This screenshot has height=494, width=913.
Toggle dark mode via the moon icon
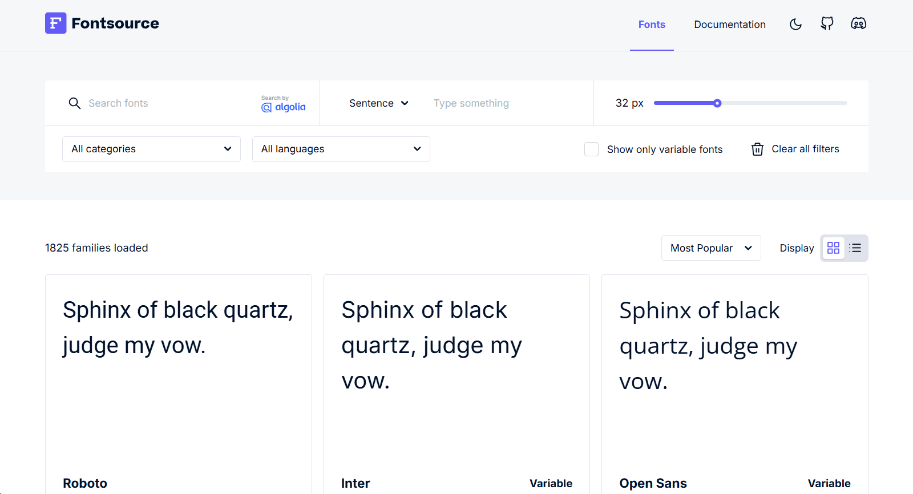tap(795, 24)
